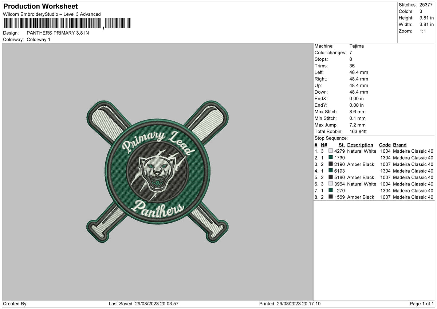Click the 'St.' column header

pyautogui.click(x=342, y=145)
